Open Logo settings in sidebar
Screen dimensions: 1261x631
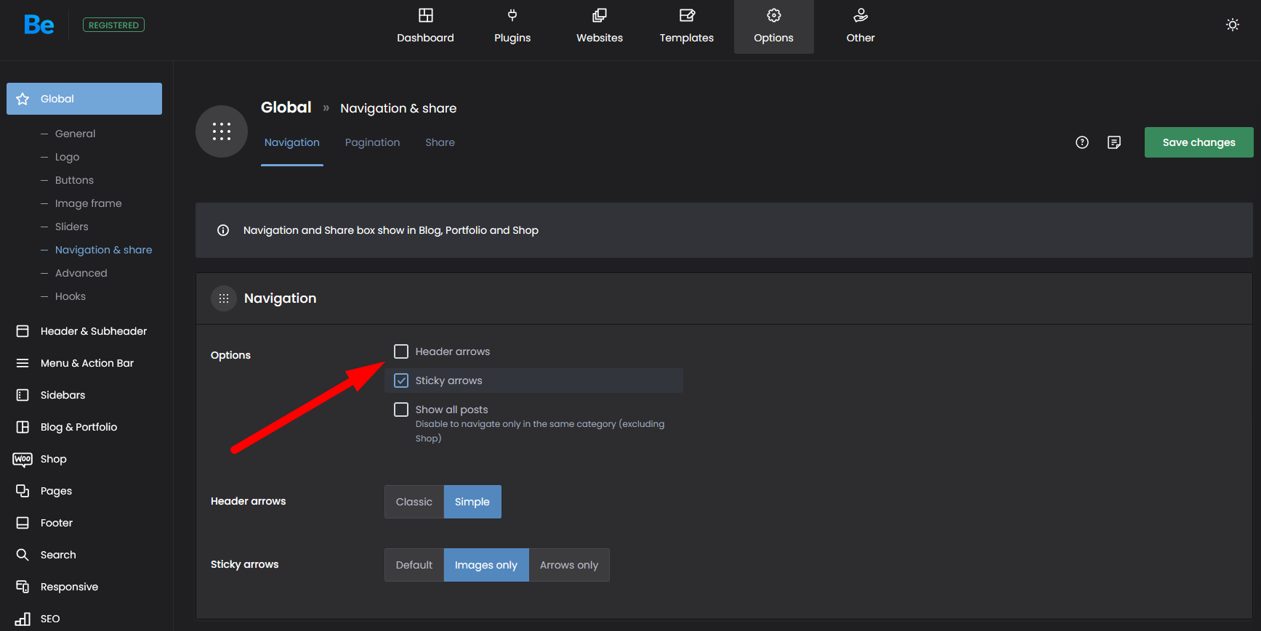[x=67, y=157]
